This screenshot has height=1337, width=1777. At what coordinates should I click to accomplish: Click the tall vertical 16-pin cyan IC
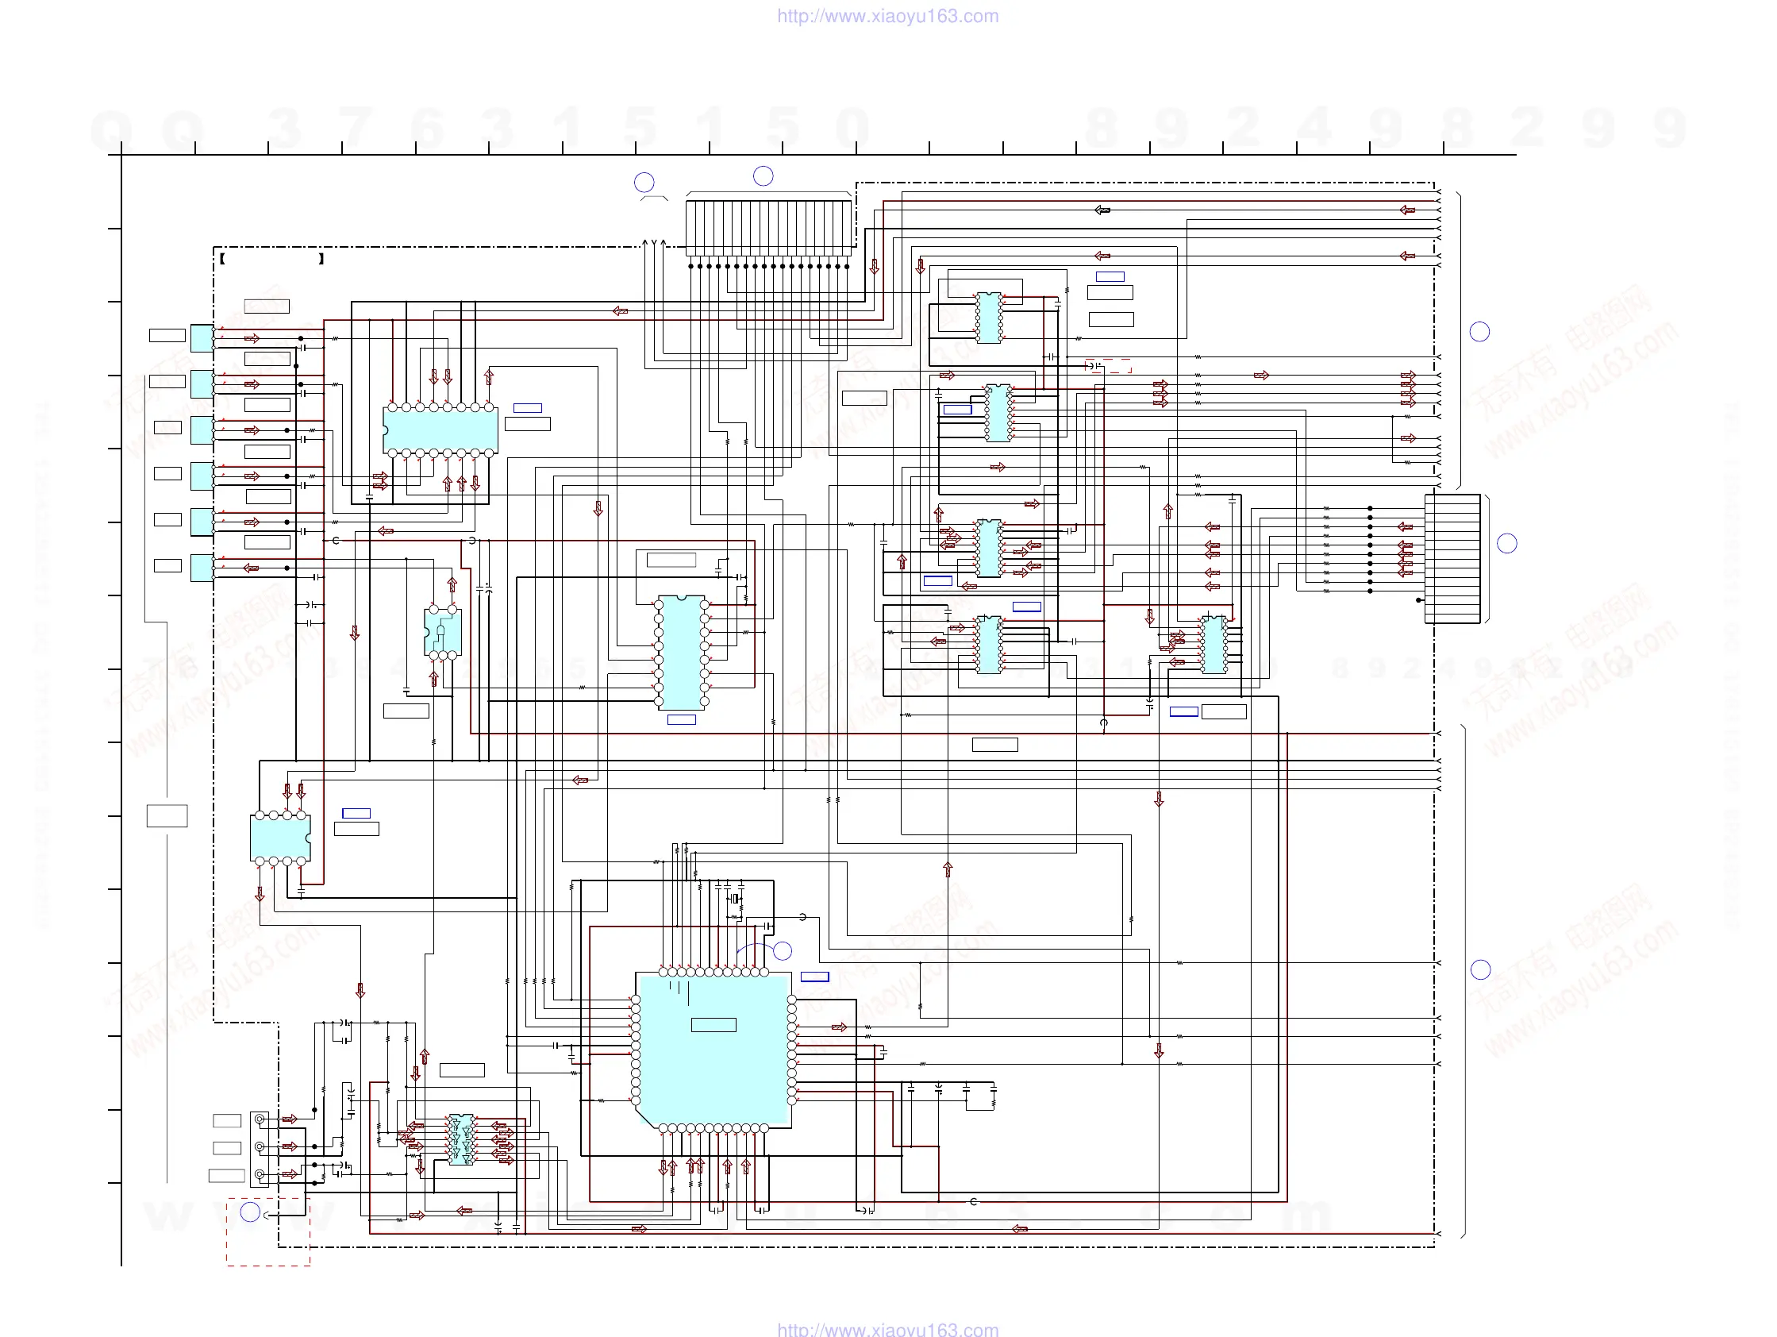(681, 653)
